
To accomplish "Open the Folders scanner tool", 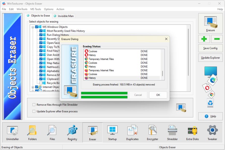I will (x=32, y=133).
